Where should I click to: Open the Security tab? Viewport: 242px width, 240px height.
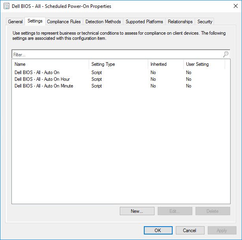click(205, 22)
